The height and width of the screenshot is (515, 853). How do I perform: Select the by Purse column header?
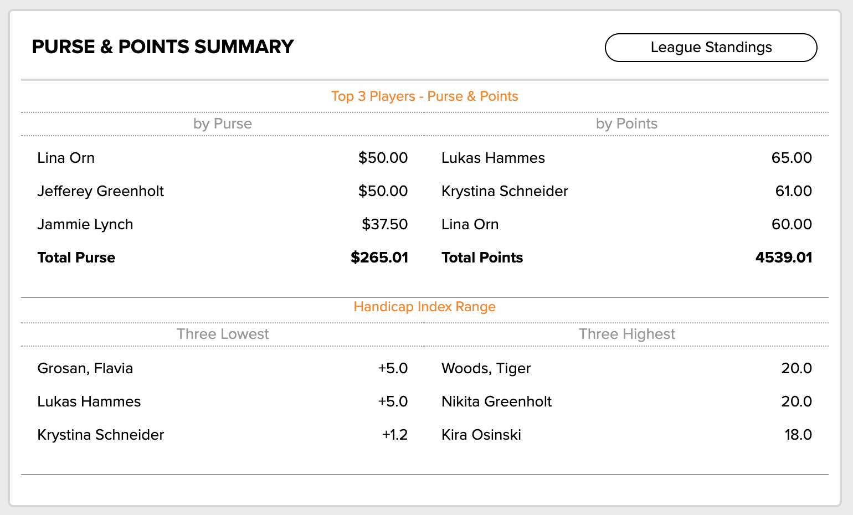tap(223, 123)
